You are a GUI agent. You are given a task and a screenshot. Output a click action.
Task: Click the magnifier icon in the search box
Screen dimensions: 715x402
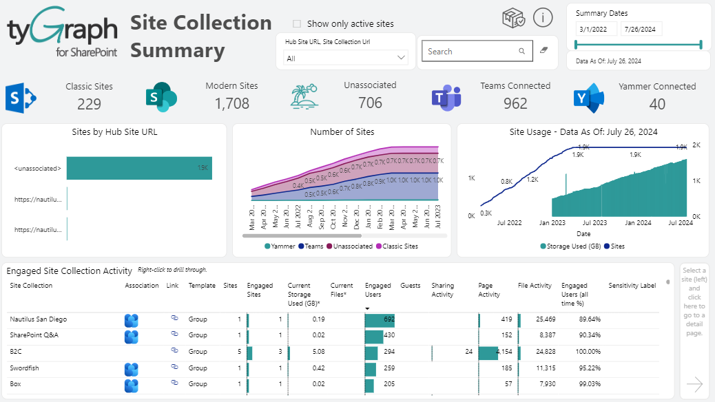tap(521, 51)
